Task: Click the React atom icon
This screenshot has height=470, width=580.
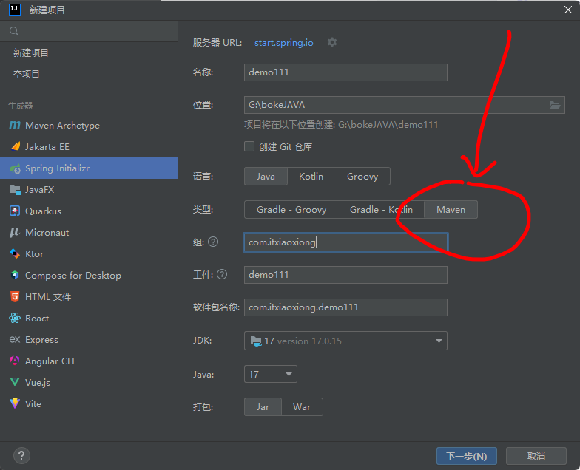Action: tap(15, 318)
